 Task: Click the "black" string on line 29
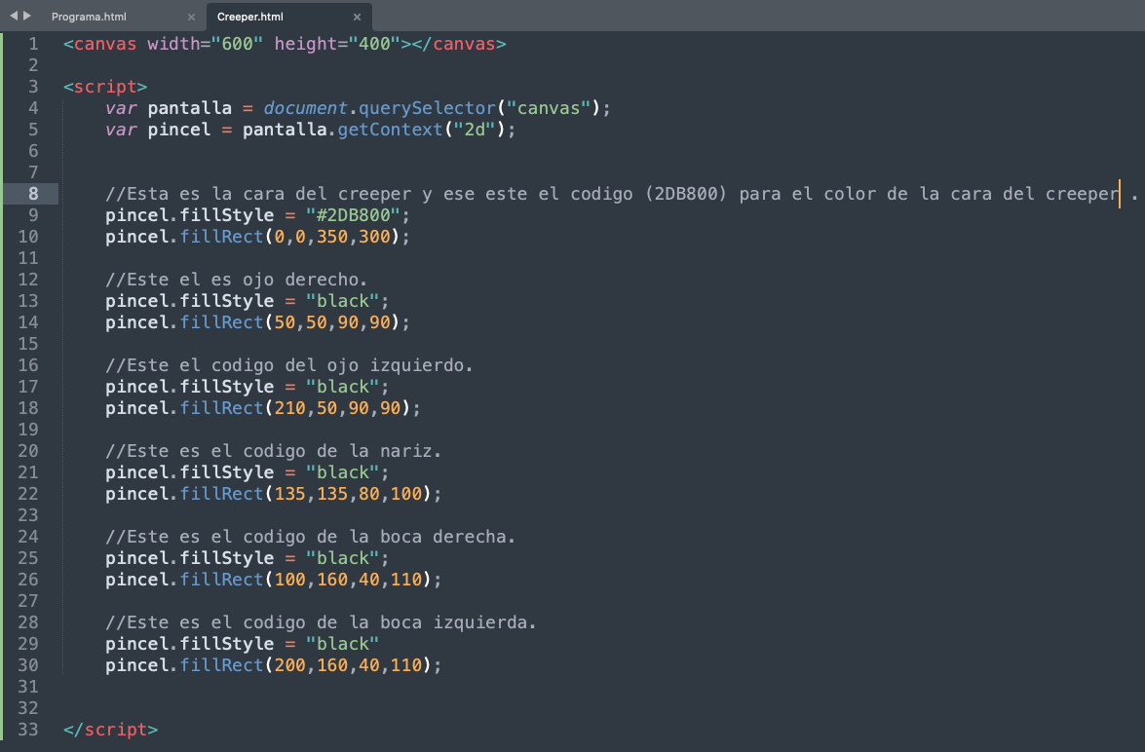point(342,644)
